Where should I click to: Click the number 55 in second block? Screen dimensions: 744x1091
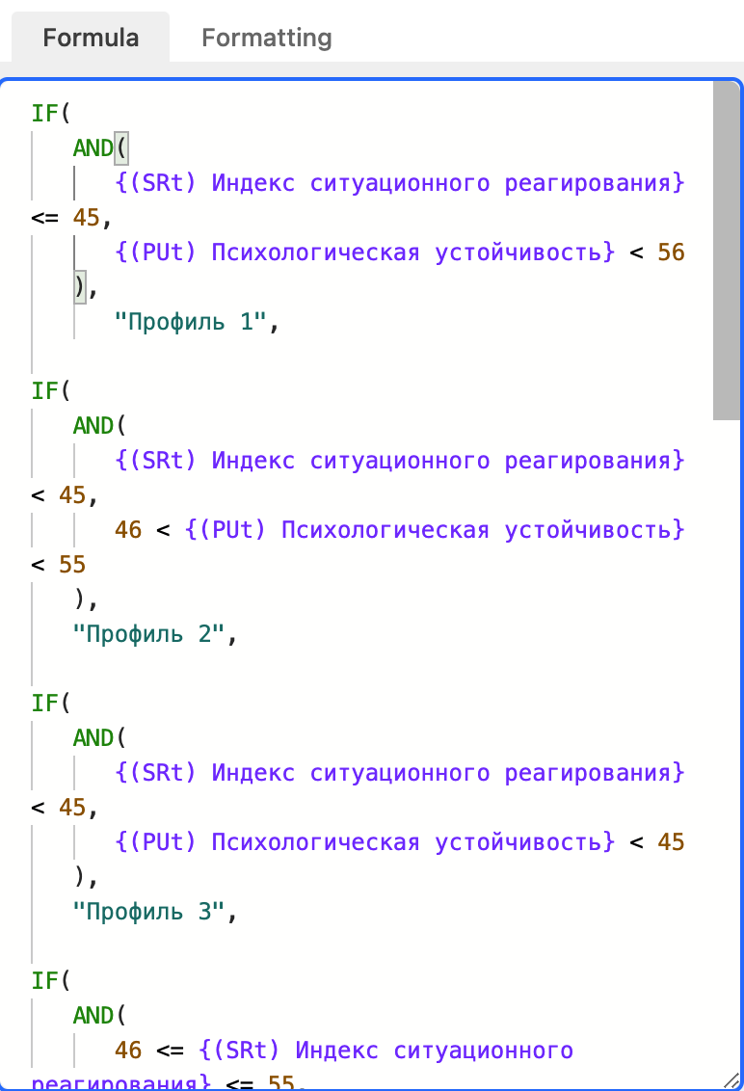[72, 565]
